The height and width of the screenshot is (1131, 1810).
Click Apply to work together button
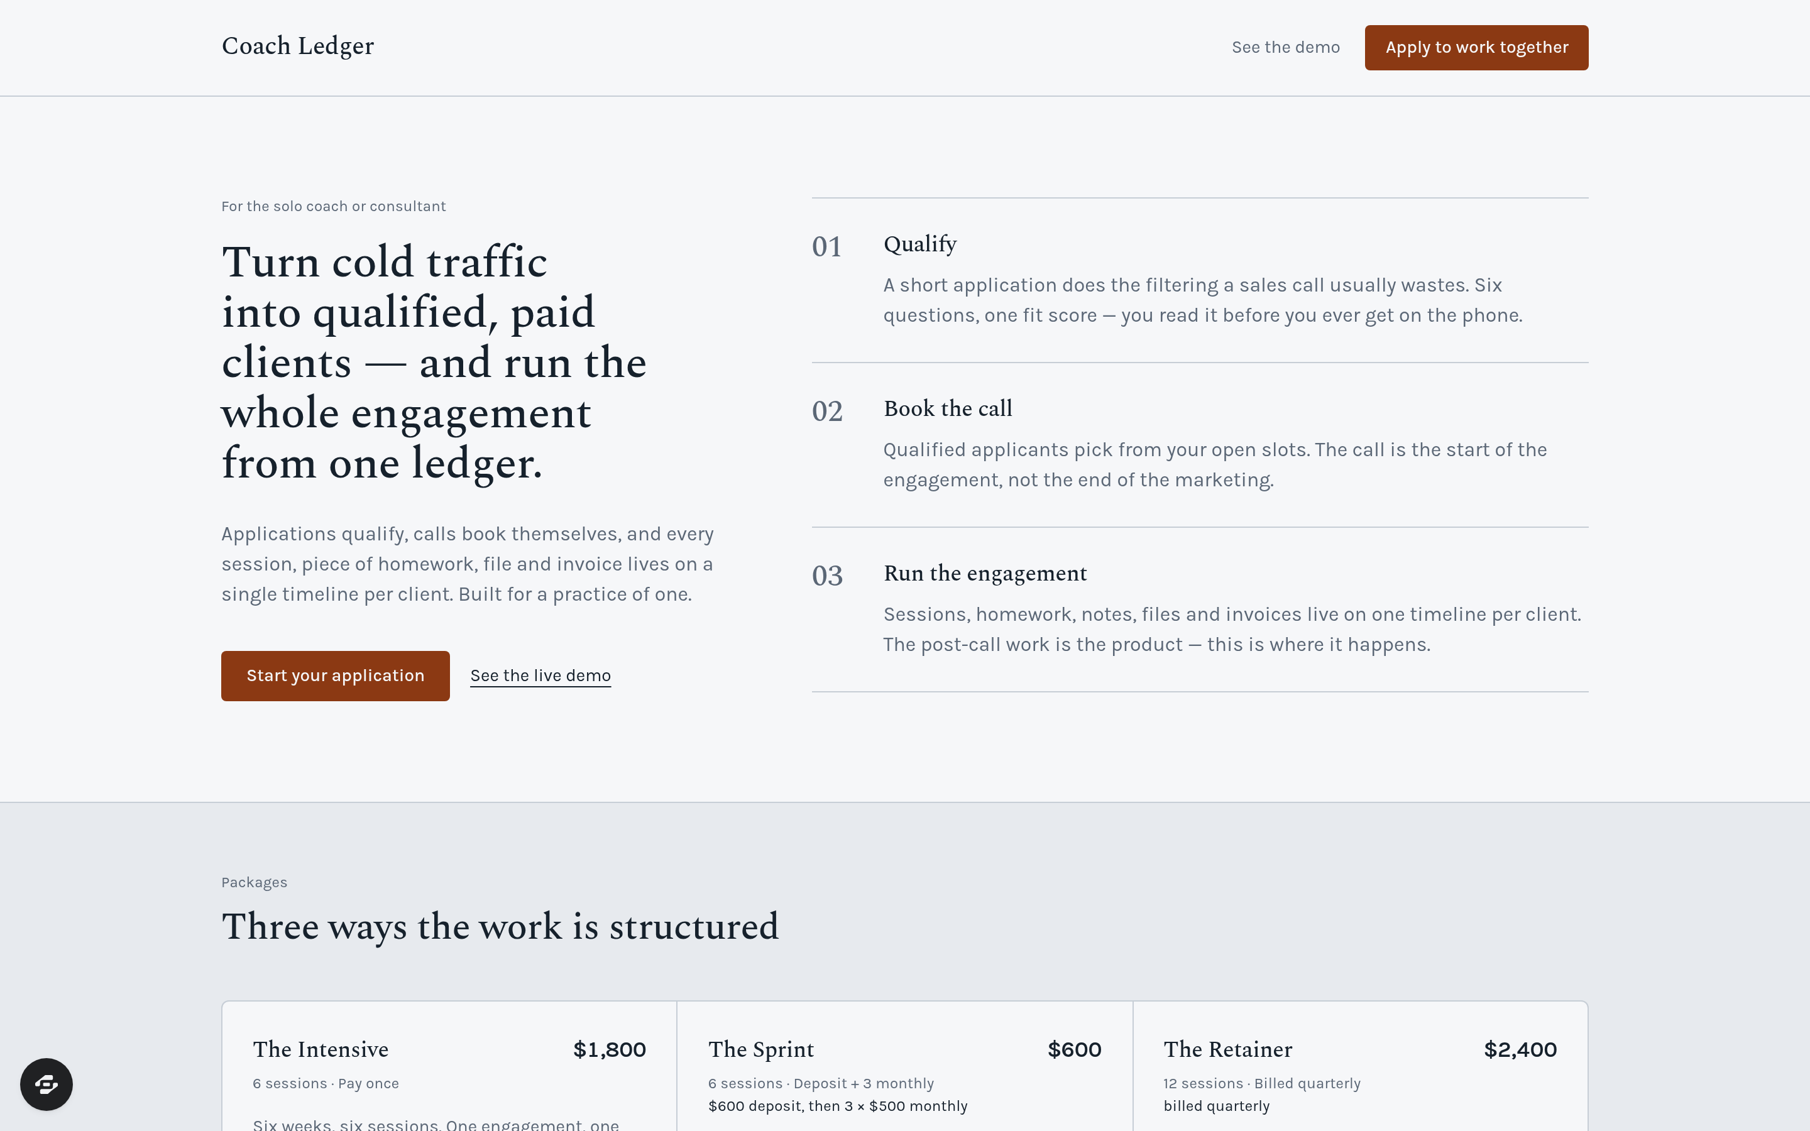(x=1476, y=47)
